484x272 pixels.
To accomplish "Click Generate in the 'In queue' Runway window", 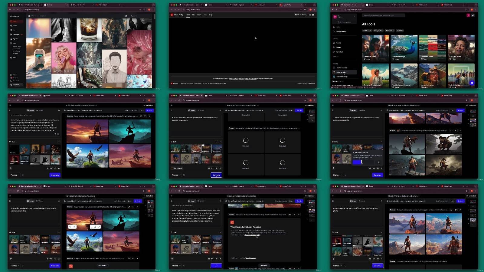I will (216, 175).
